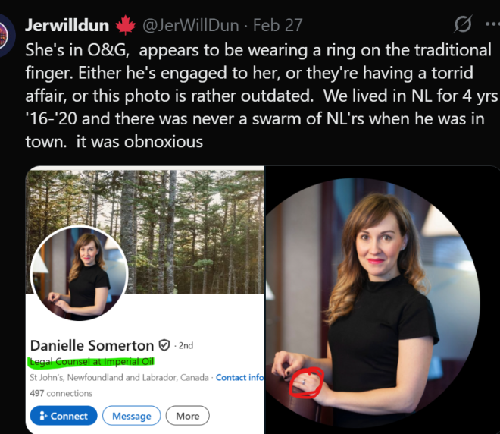Open the More button on the profile

pos(188,416)
